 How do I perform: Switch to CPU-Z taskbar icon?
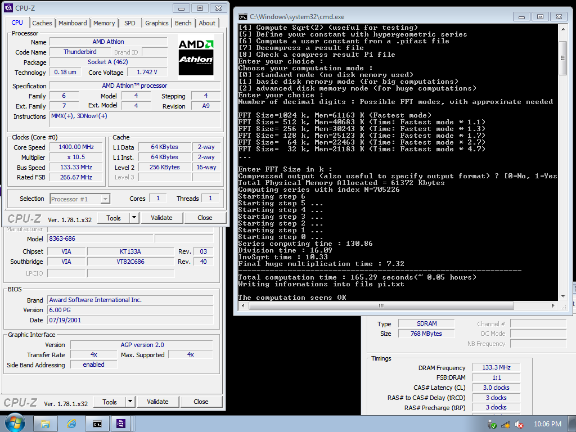121,424
